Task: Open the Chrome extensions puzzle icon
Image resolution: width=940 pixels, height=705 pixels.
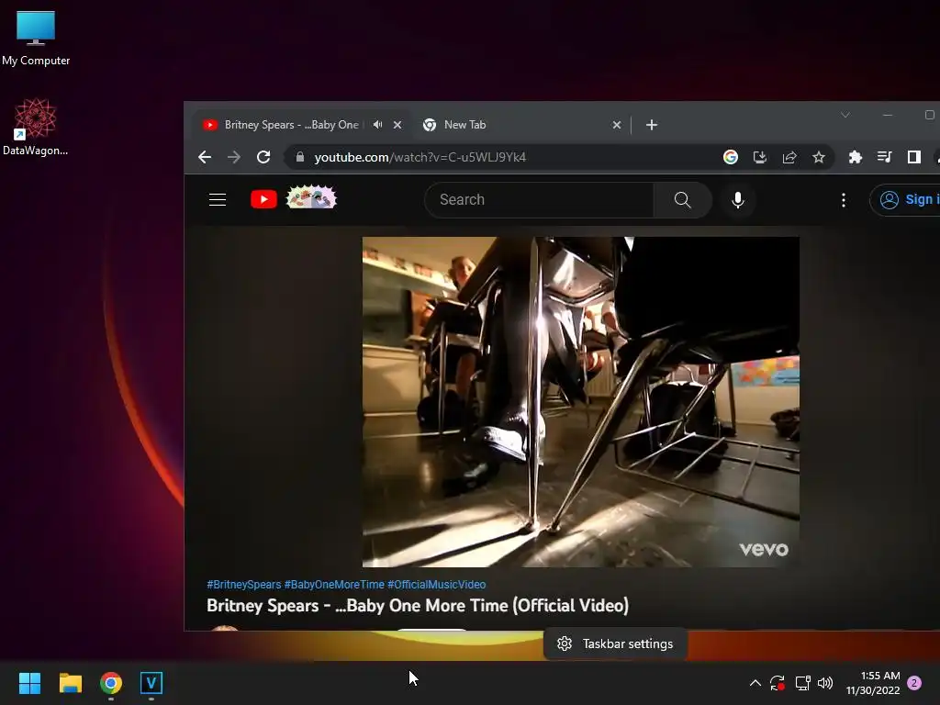Action: coord(855,157)
